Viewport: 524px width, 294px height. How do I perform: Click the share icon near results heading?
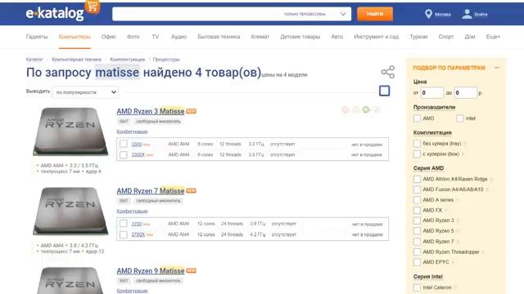(x=387, y=72)
